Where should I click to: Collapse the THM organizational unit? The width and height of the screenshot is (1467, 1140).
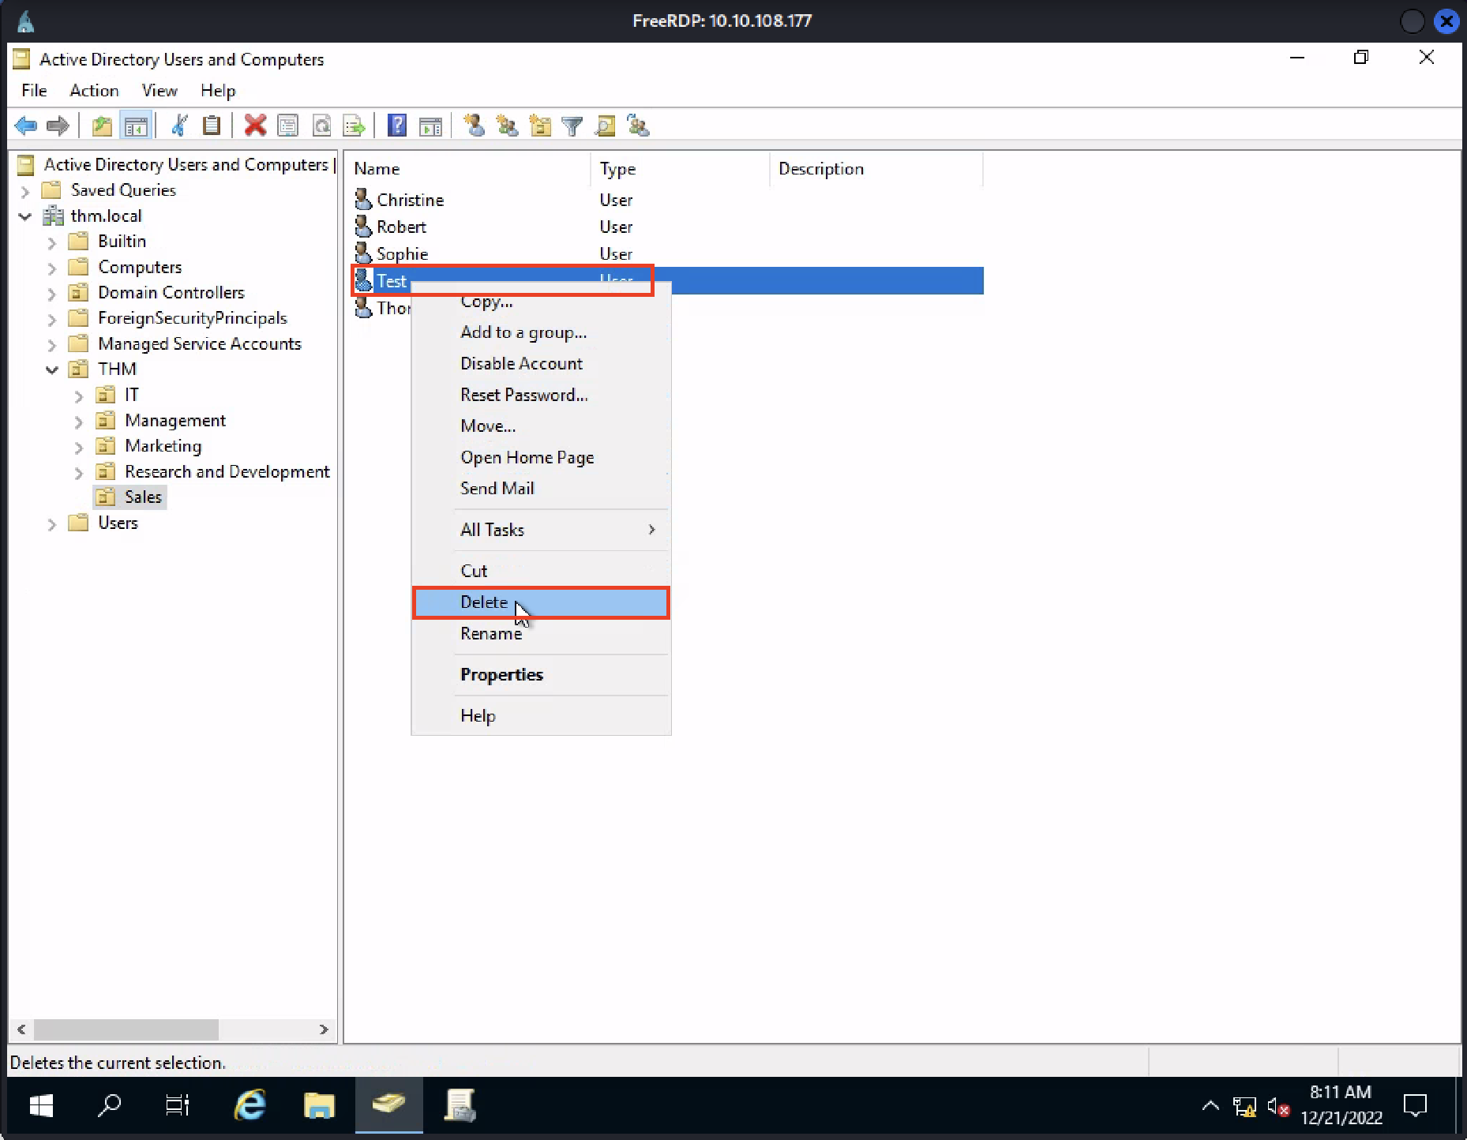click(x=52, y=369)
